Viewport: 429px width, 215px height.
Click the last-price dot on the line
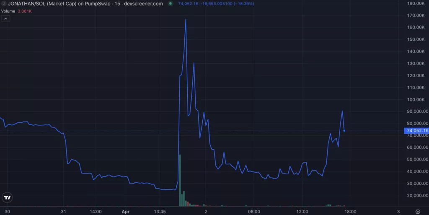tap(344, 131)
